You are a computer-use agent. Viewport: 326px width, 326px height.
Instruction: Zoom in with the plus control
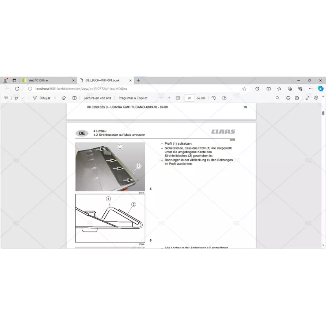click(169, 98)
